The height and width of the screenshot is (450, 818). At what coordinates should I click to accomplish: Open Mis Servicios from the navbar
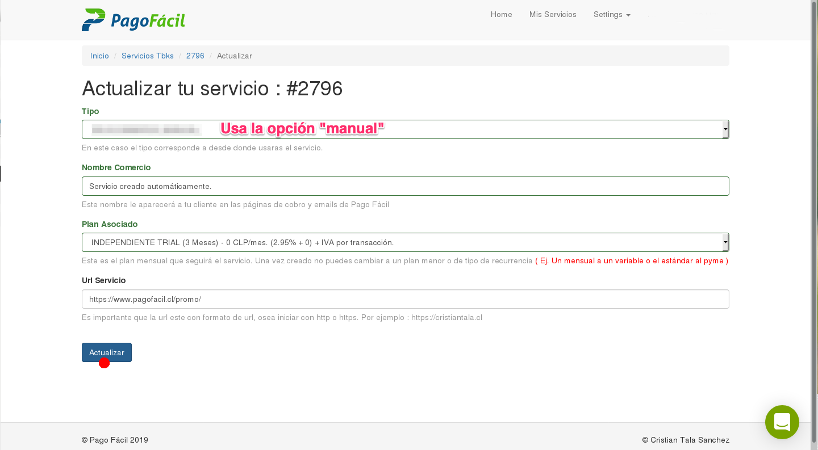point(552,15)
